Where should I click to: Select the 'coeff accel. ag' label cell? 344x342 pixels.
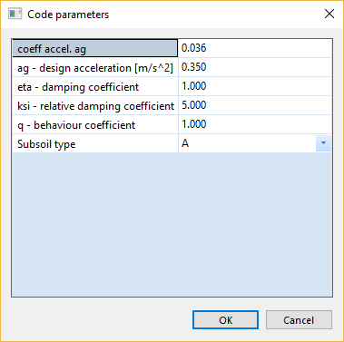tap(95, 48)
